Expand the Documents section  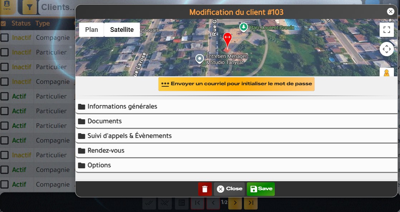104,121
